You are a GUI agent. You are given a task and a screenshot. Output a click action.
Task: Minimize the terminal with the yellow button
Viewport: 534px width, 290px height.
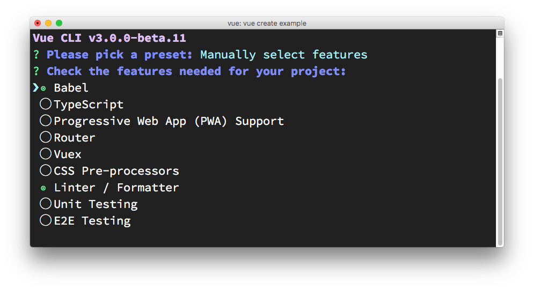(x=48, y=23)
